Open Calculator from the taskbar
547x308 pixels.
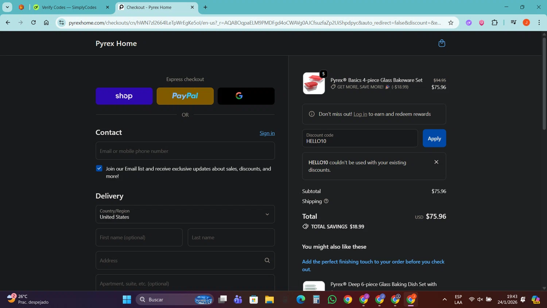pos(316,300)
